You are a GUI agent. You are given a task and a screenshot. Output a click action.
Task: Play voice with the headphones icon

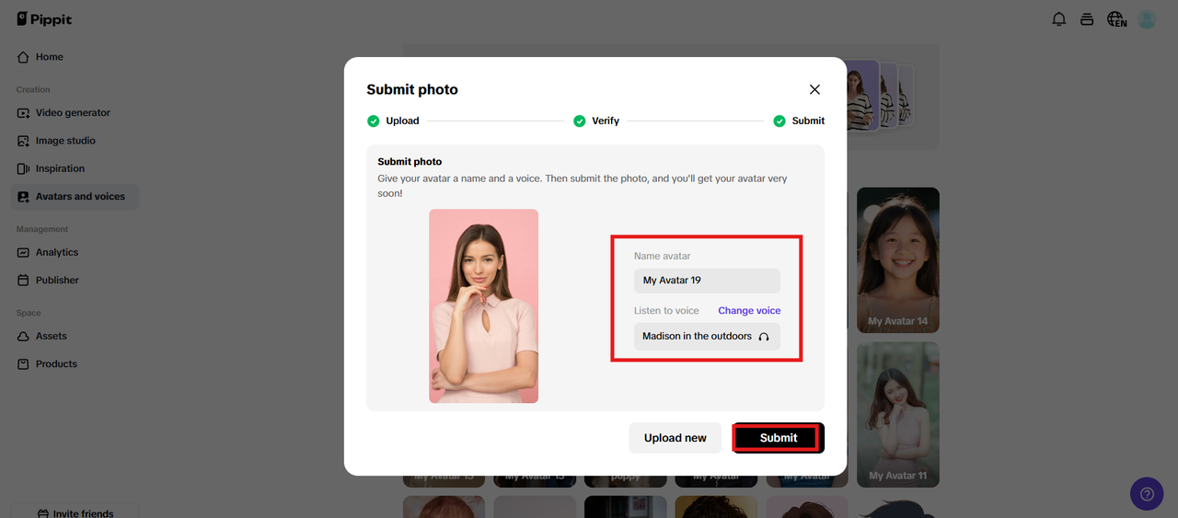(x=764, y=337)
